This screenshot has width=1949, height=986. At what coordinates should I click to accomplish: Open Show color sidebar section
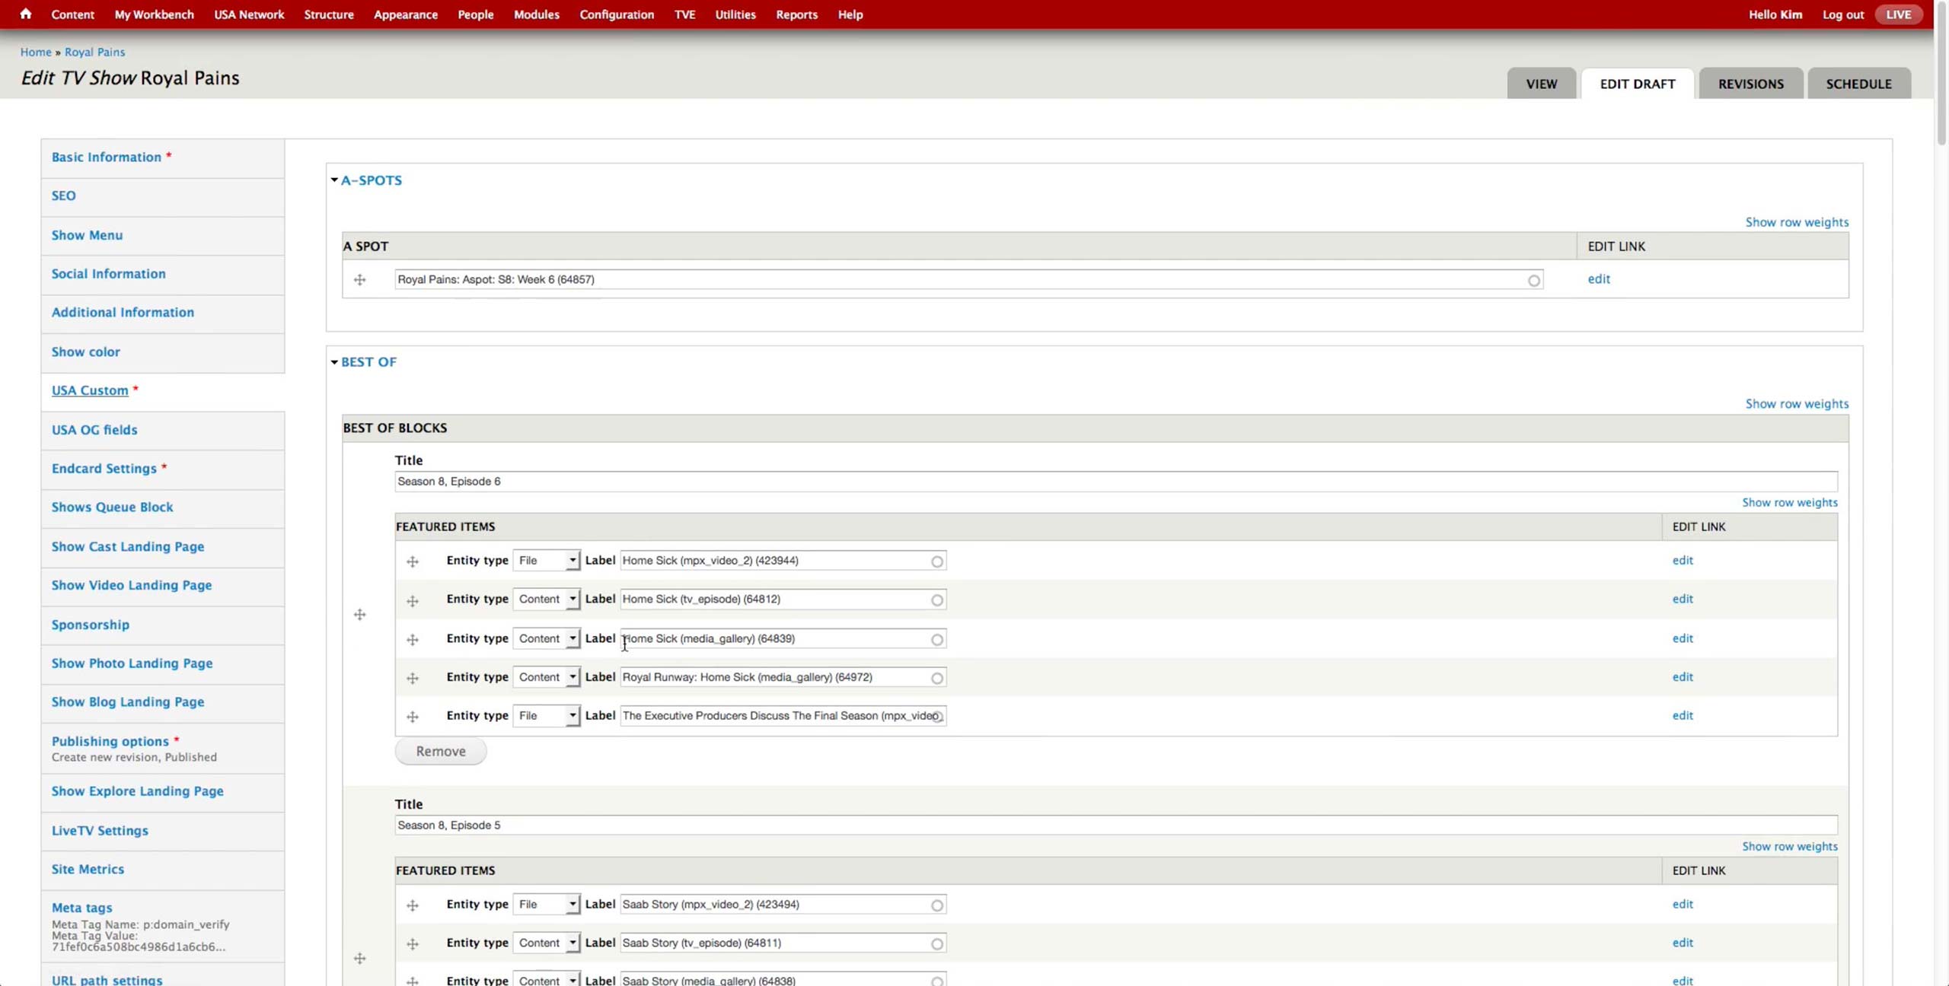(85, 351)
